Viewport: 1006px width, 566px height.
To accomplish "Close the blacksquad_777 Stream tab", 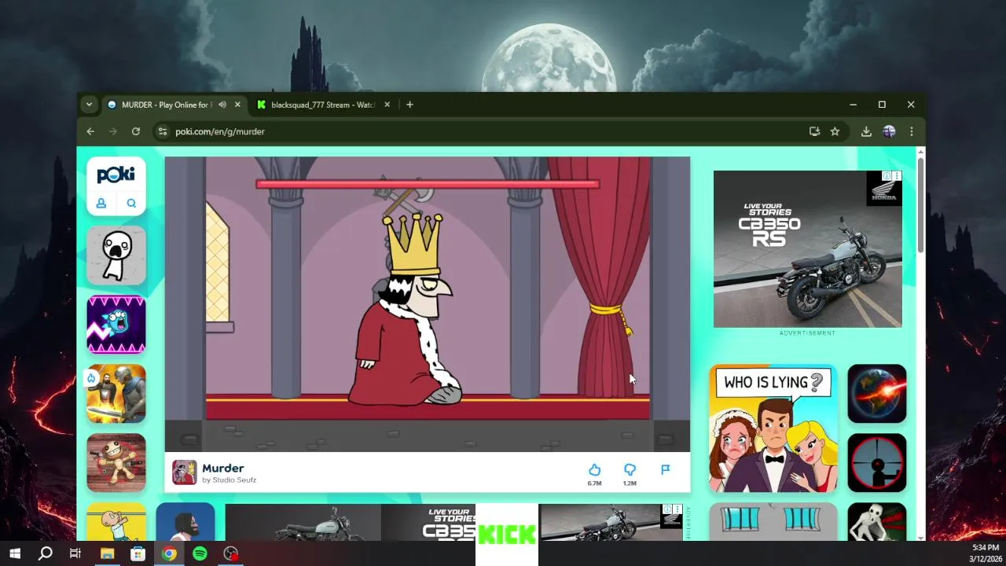I will 387,105.
